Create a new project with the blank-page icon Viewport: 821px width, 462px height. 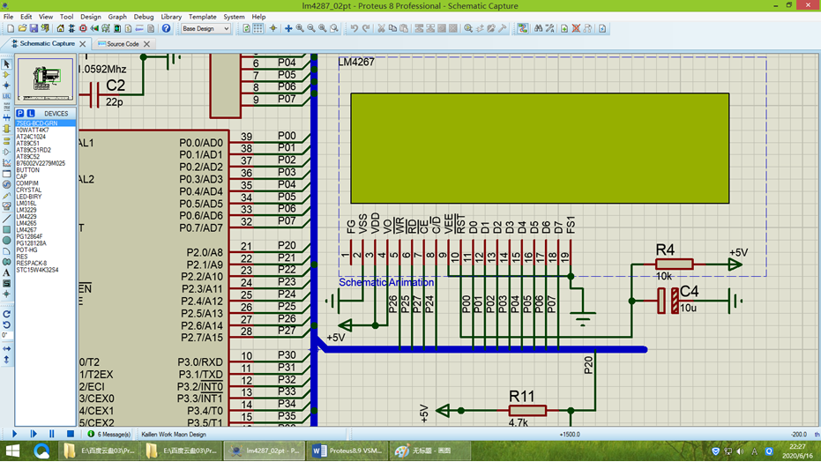11,29
